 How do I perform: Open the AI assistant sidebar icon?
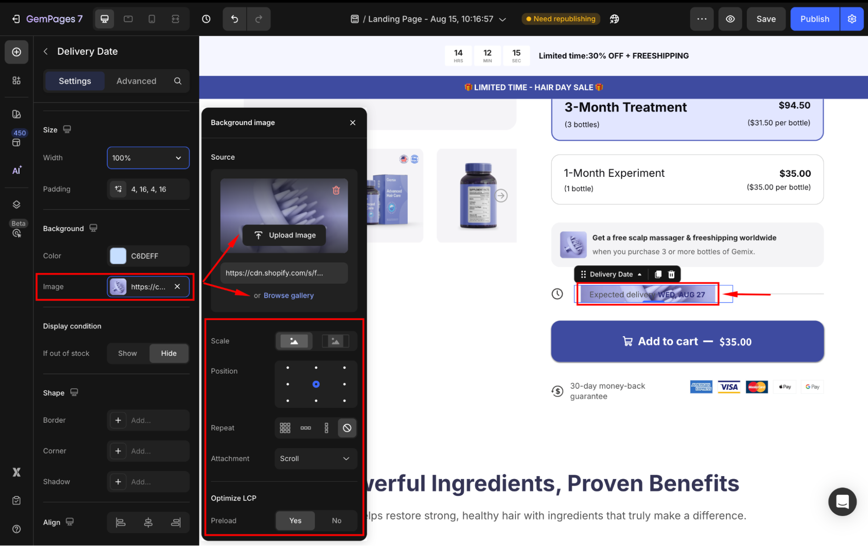(x=17, y=170)
